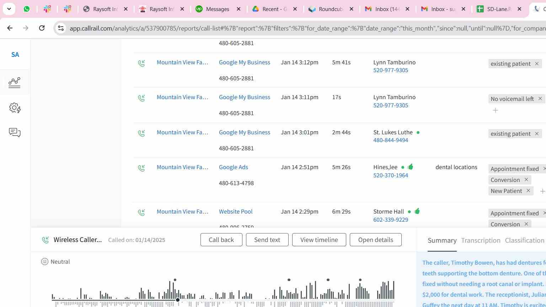Remove Conversion tag from Storme Hall call
This screenshot has width=546, height=307.
pyautogui.click(x=526, y=224)
